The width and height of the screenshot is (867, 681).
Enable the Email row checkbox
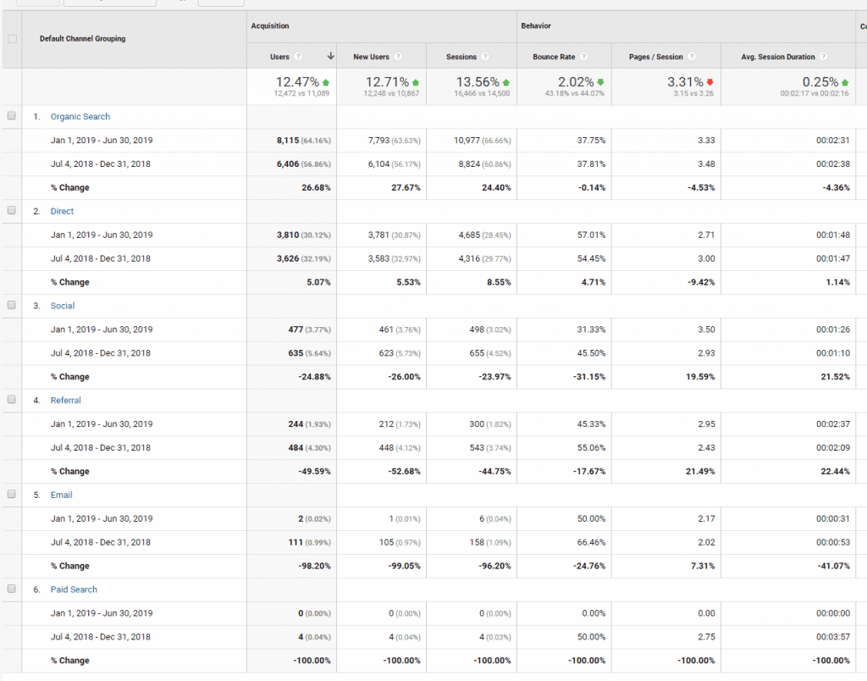[x=12, y=495]
